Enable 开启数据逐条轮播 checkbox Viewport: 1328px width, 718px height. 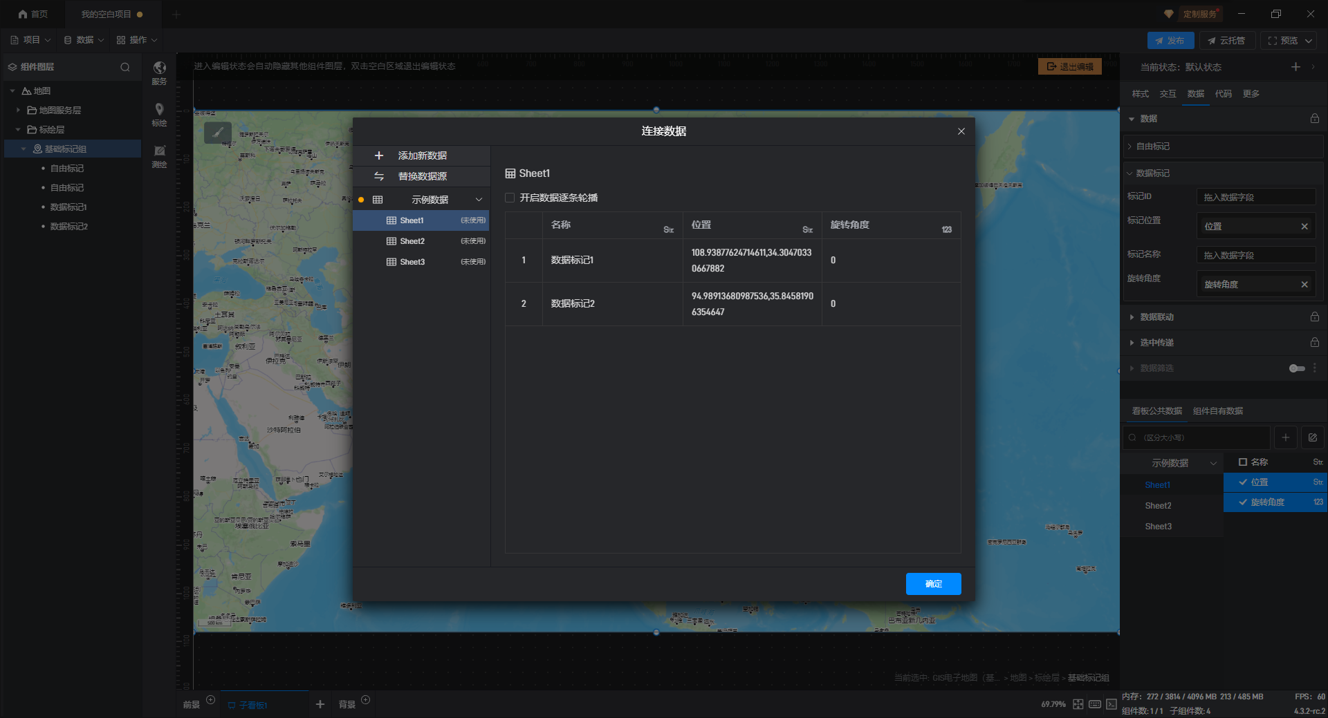pyautogui.click(x=510, y=198)
